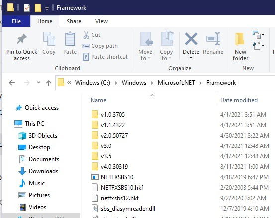Click the Rename icon in Organize group

pos(213,39)
